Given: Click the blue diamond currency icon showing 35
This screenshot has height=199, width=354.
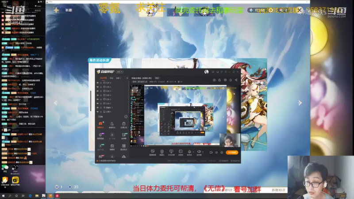Looking at the screenshot, I should coord(70,187).
